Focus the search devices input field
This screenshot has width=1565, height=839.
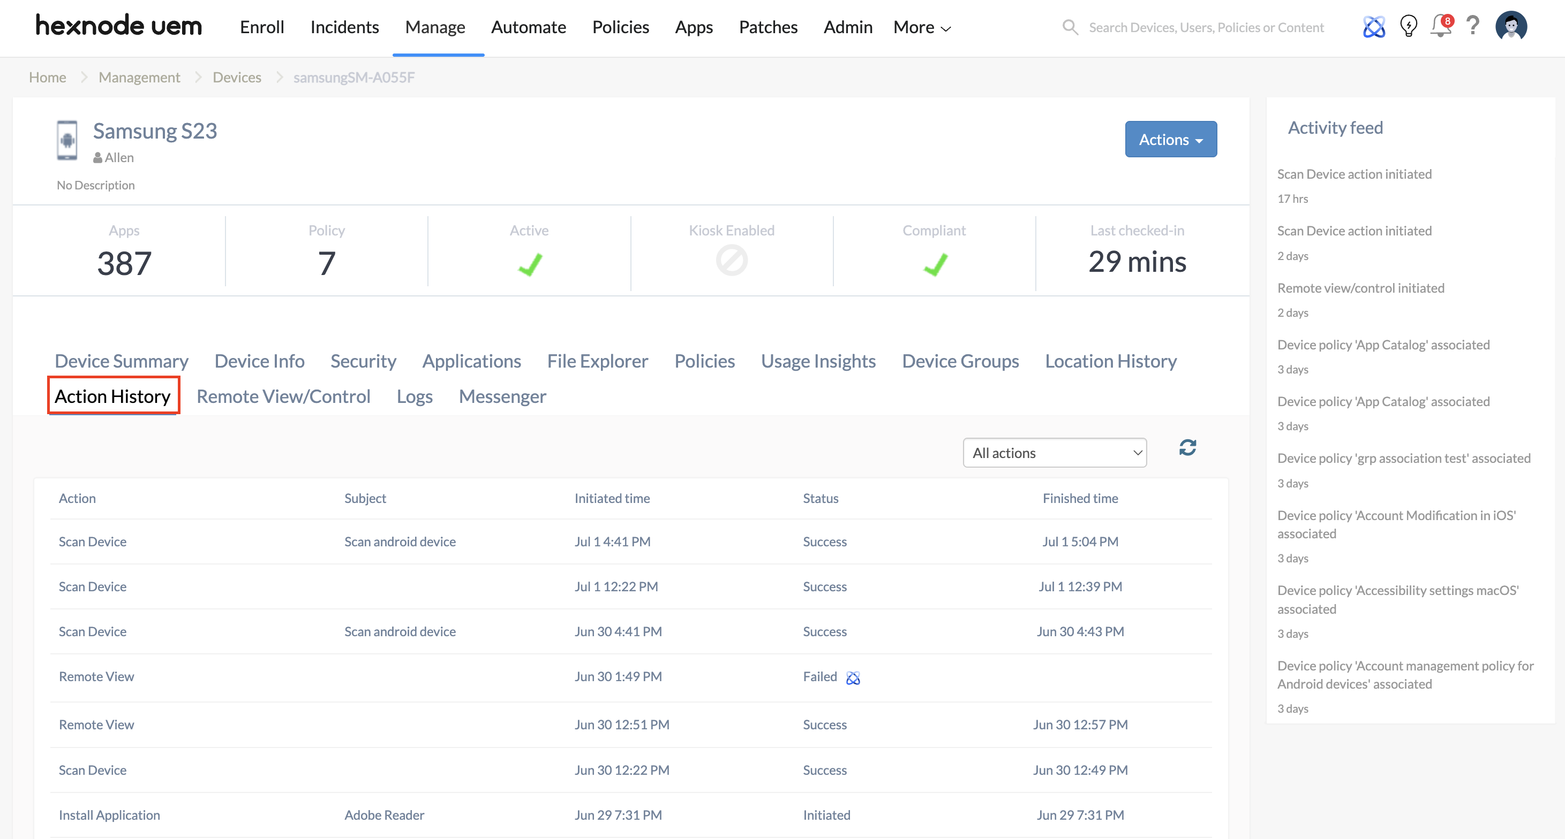tap(1206, 27)
